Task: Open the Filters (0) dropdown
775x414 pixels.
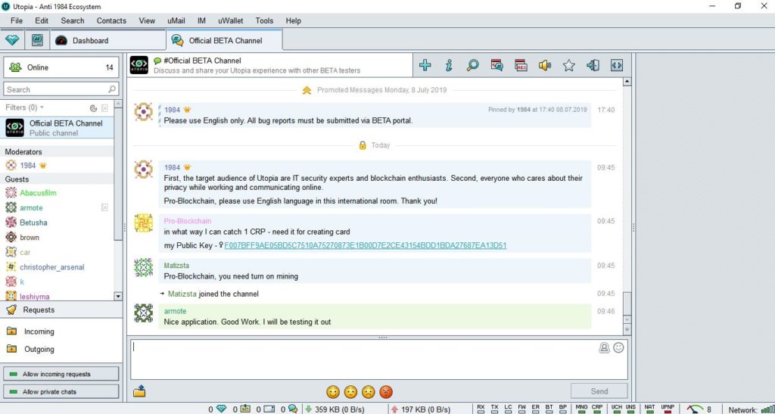Action: [x=25, y=107]
